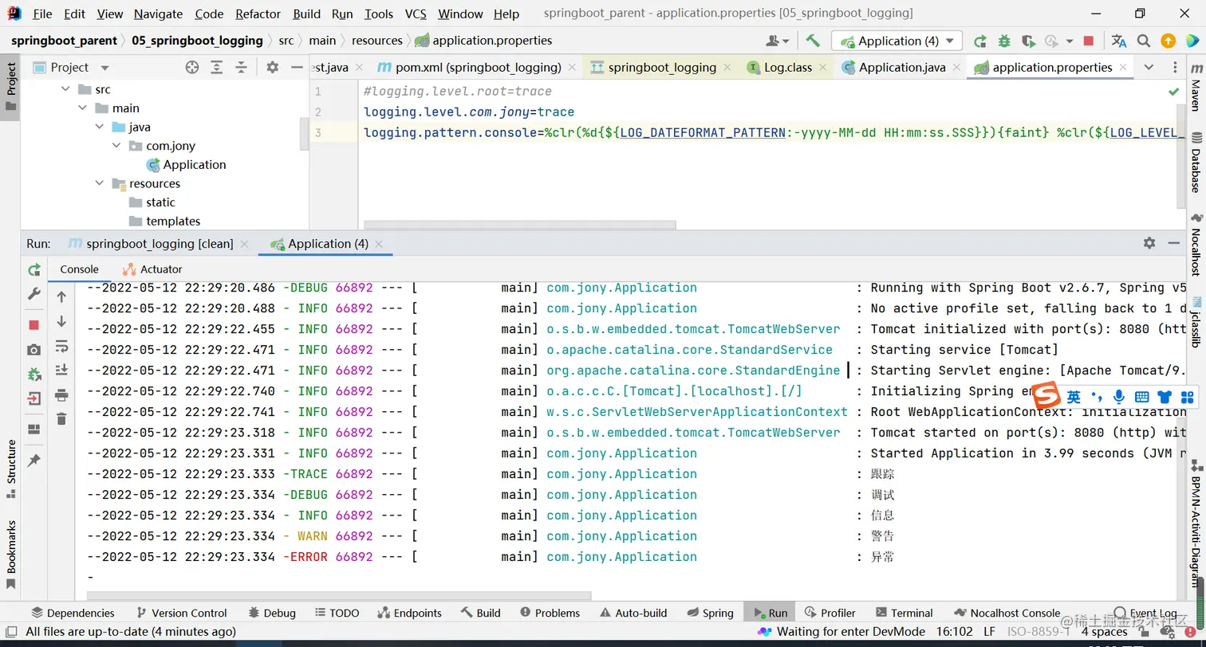
Task: Hide the Project panel with the minus icon
Action: click(x=297, y=68)
